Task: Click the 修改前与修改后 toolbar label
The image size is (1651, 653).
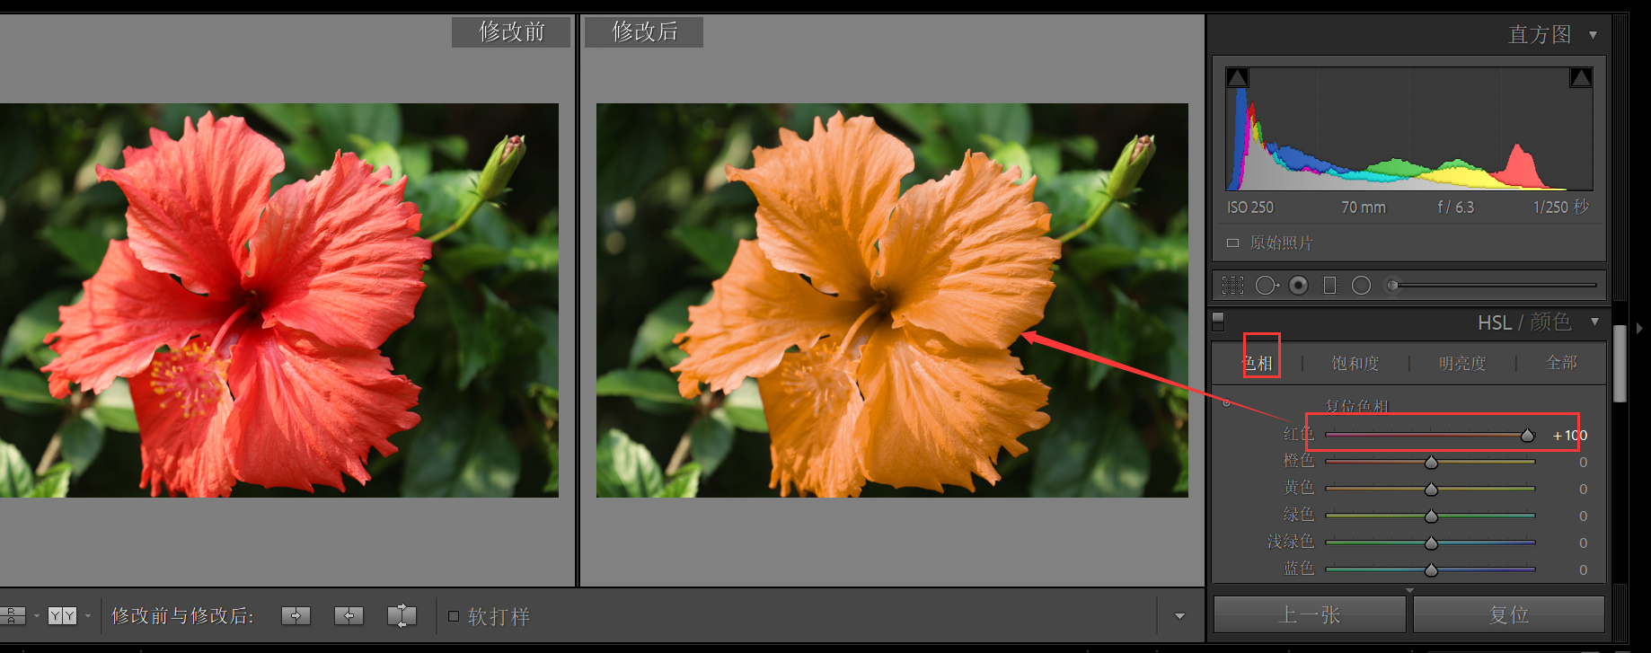Action: click(182, 616)
